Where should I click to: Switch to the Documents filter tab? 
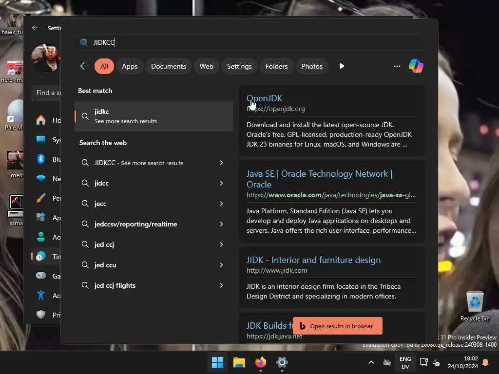tap(168, 66)
